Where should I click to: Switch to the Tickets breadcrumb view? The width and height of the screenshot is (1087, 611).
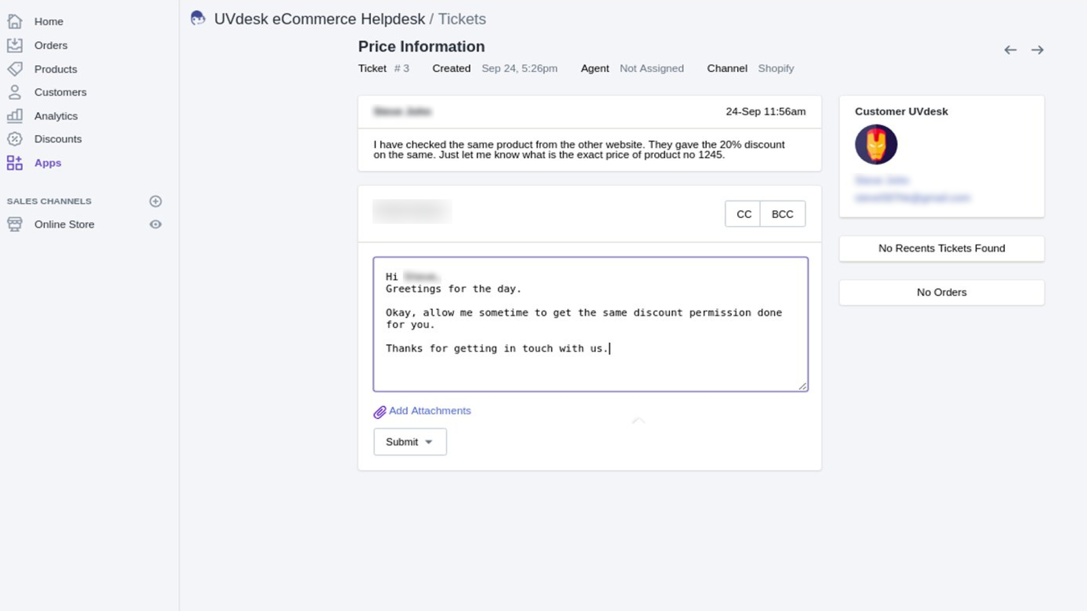coord(461,19)
